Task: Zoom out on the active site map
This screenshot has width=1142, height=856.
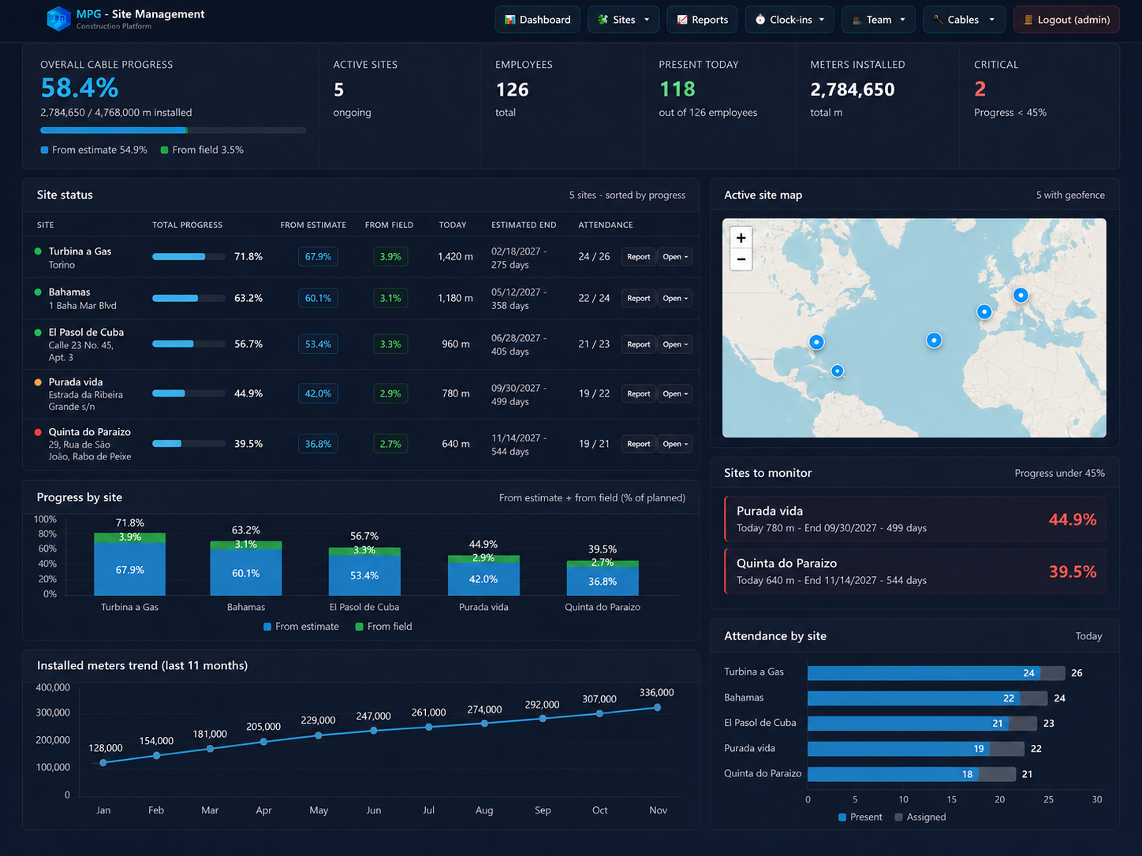Action: 741,259
